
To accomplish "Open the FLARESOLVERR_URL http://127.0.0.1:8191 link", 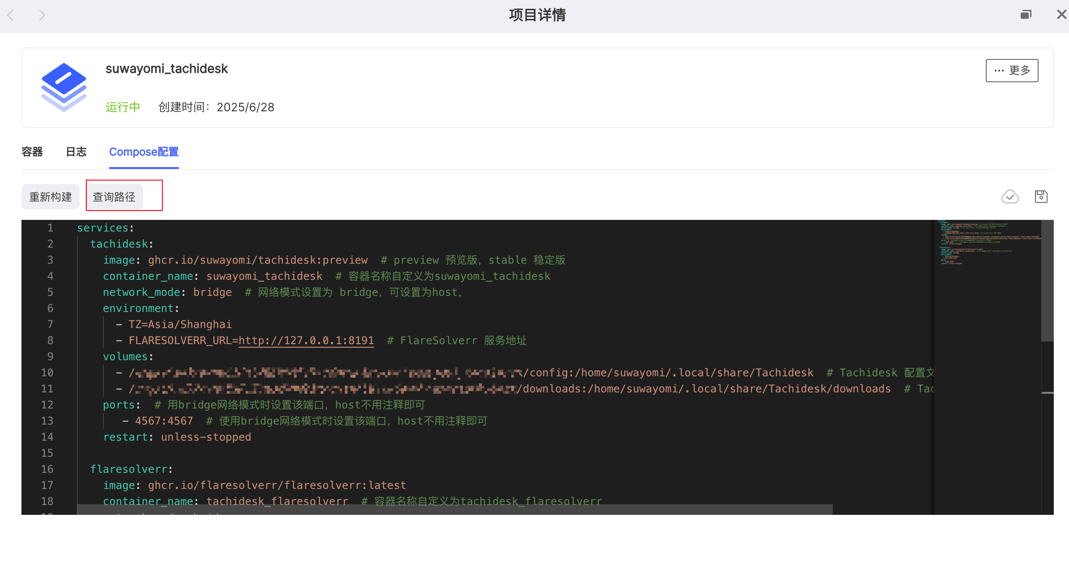I will click(306, 340).
